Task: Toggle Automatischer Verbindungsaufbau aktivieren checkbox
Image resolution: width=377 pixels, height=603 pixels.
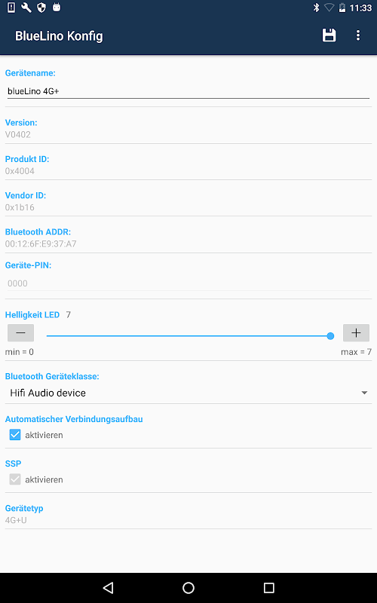Action: click(x=15, y=435)
